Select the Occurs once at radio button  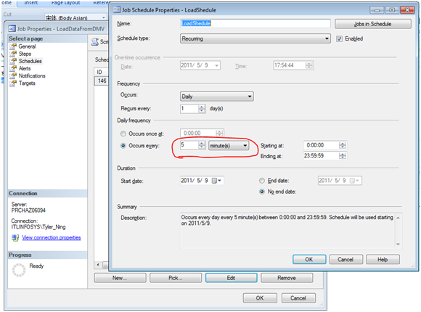coord(123,134)
